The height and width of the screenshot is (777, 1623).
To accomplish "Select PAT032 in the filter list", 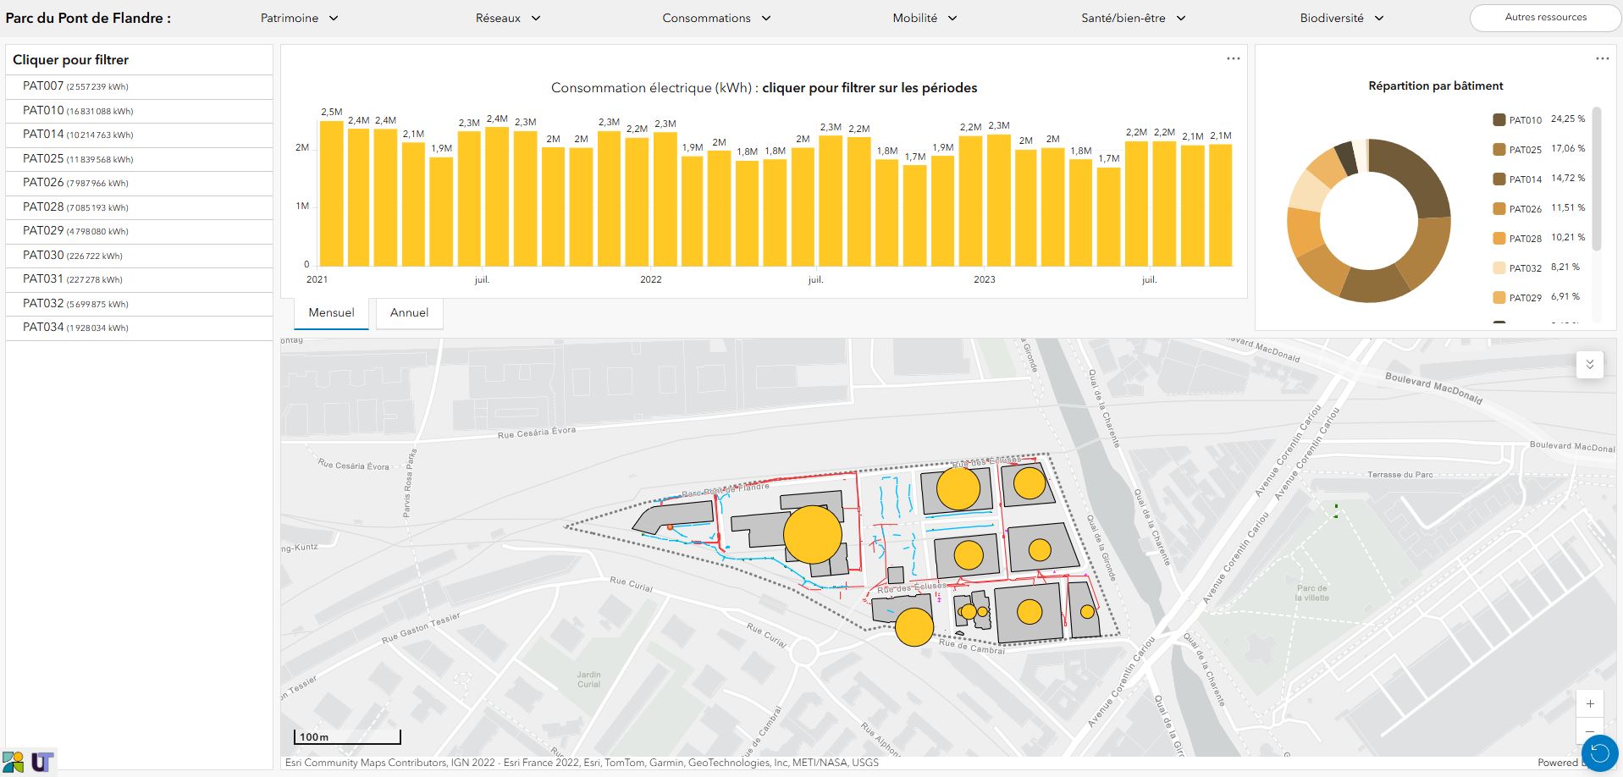I will (x=78, y=304).
